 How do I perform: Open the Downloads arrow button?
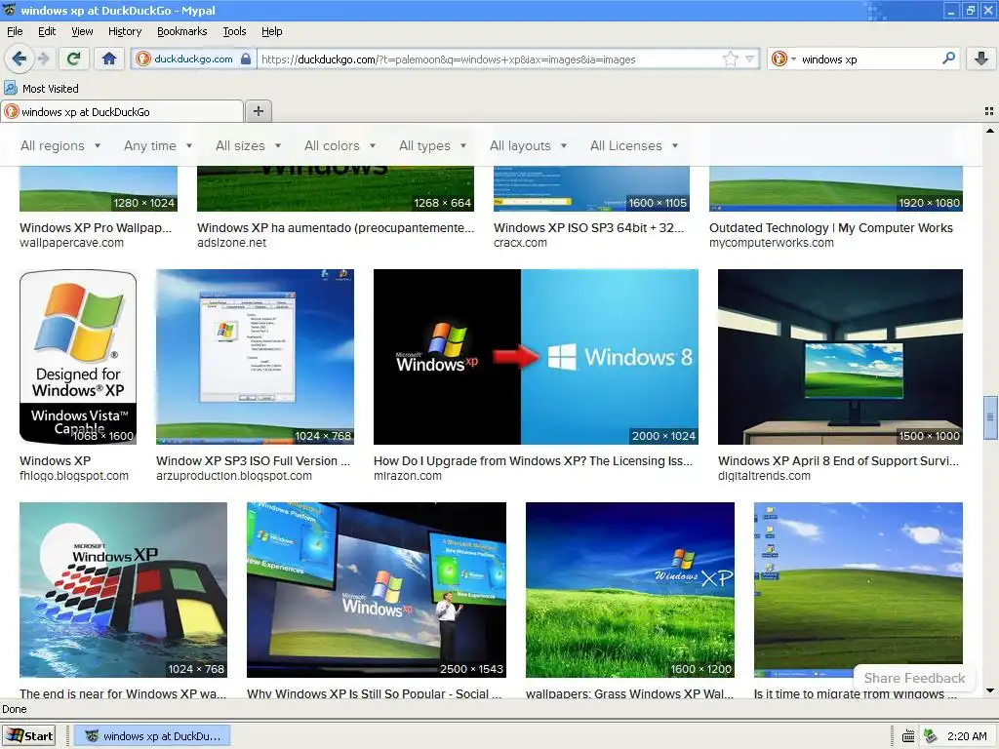[981, 59]
